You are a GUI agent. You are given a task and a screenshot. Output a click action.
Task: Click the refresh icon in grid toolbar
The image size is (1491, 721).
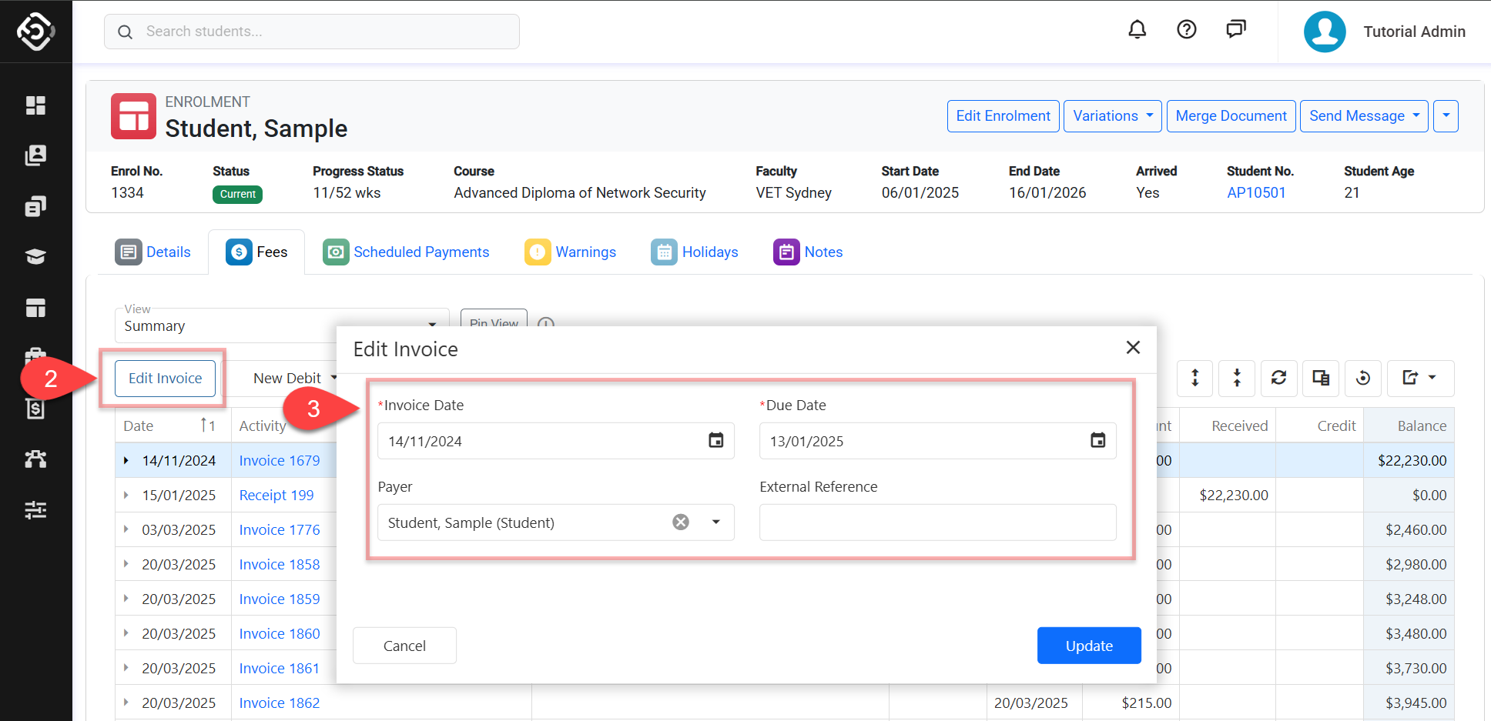click(x=1278, y=378)
